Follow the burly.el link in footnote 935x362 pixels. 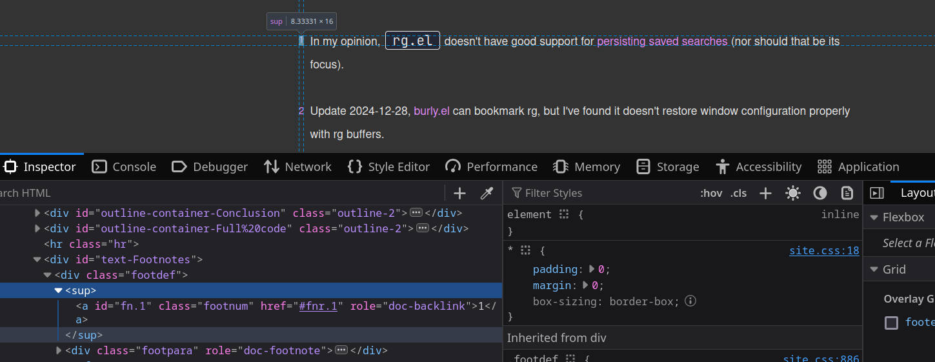click(431, 111)
